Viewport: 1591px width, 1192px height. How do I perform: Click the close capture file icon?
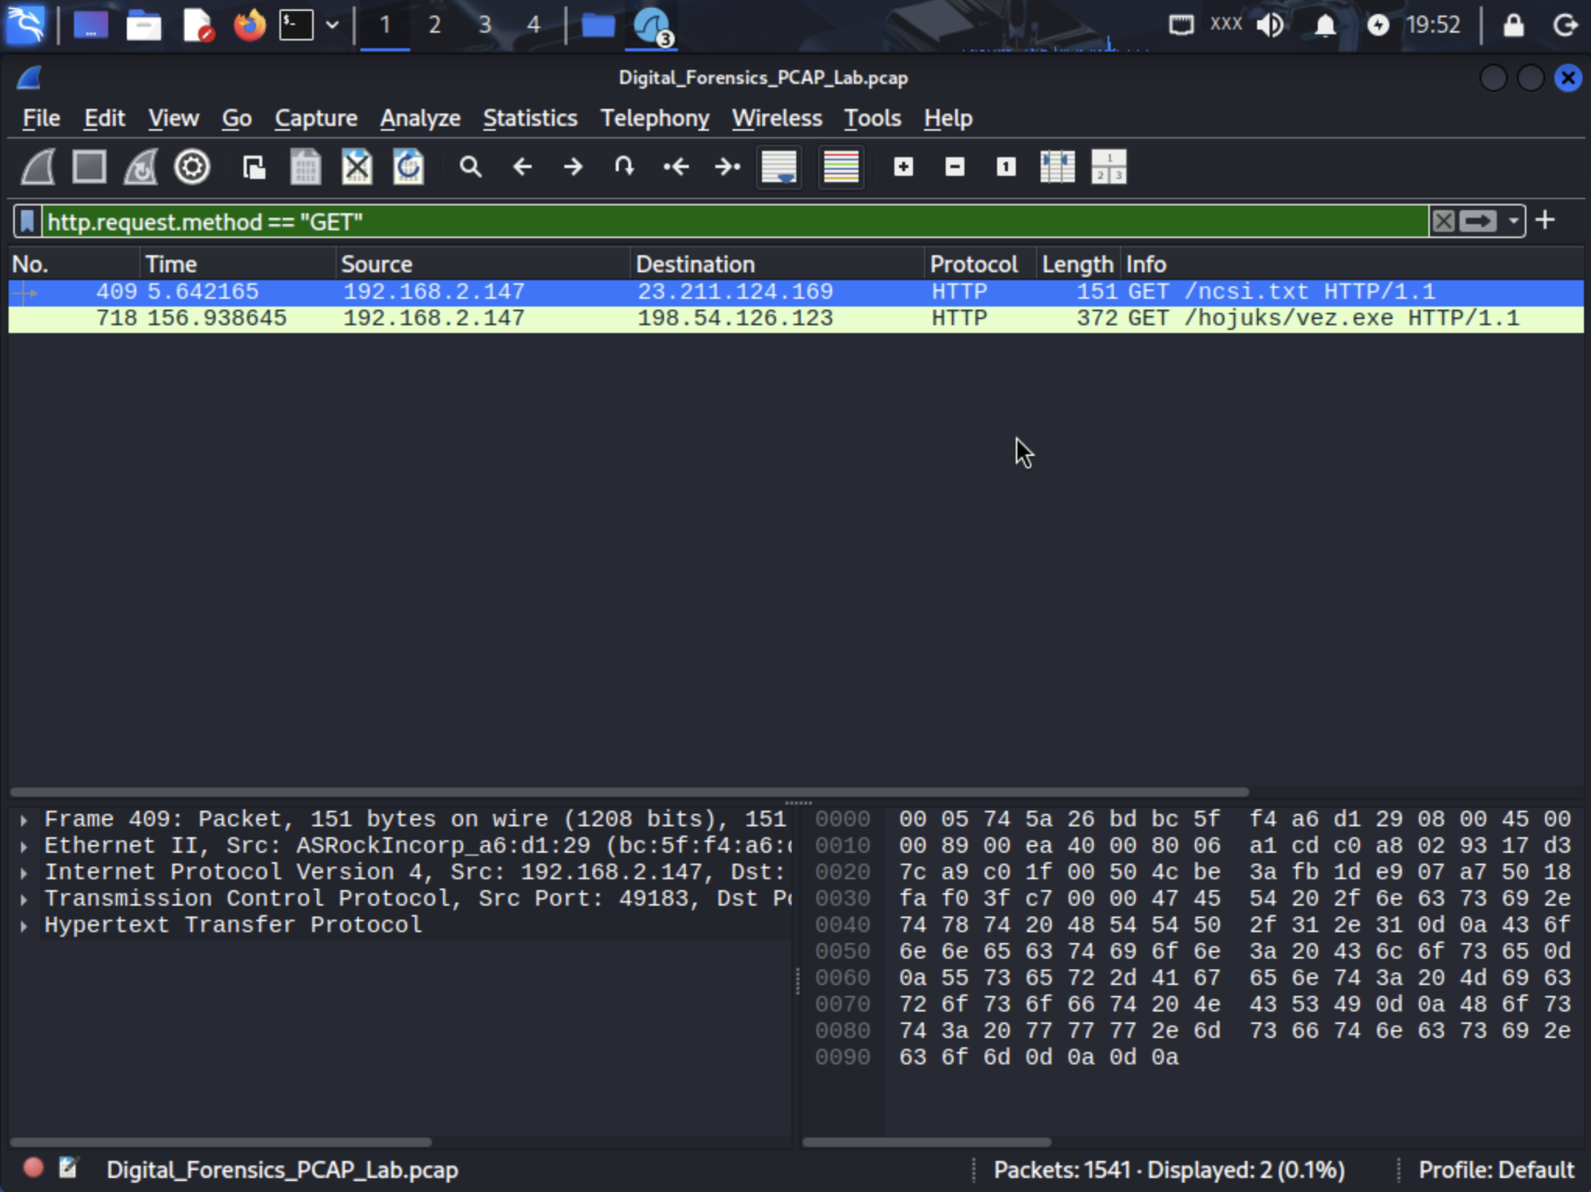pyautogui.click(x=356, y=167)
